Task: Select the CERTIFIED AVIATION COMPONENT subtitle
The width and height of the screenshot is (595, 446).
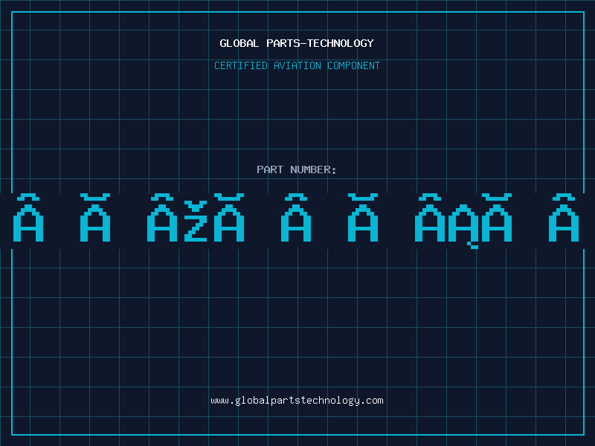Action: coord(297,65)
